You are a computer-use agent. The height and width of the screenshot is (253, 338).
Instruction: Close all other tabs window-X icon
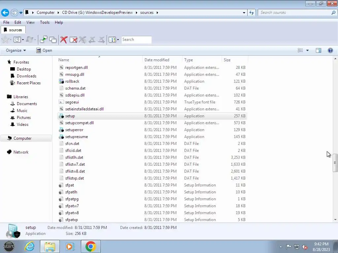[x=73, y=40]
